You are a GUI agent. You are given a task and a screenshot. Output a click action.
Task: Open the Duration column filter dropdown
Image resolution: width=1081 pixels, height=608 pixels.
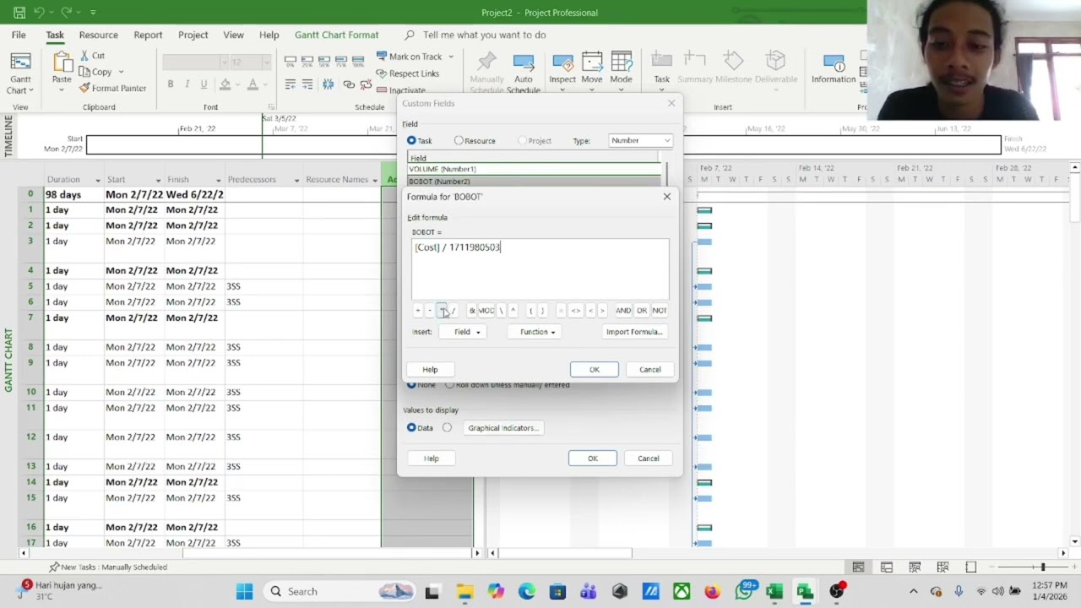[x=97, y=180]
